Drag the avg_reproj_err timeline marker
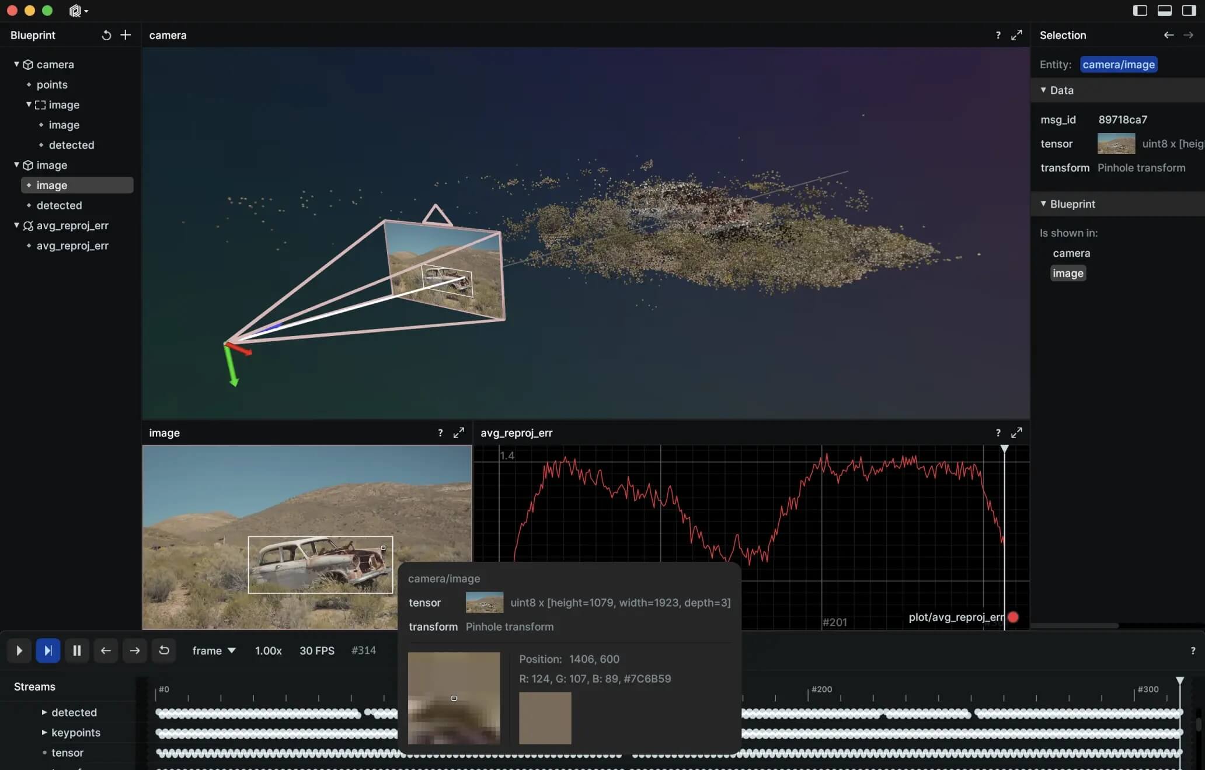The width and height of the screenshot is (1205, 770). [1005, 449]
